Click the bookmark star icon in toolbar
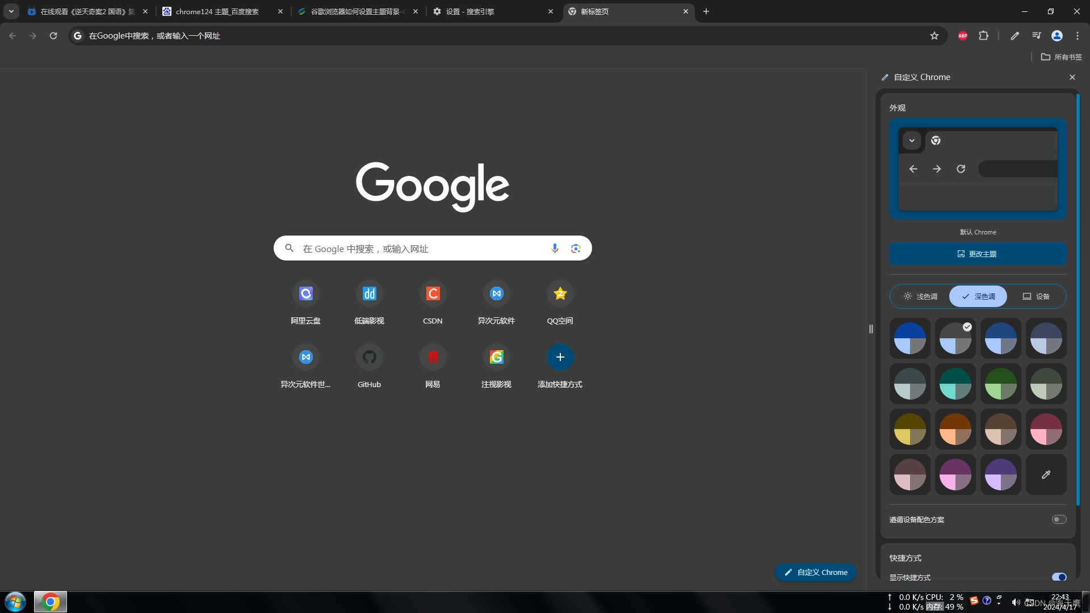 tap(934, 35)
